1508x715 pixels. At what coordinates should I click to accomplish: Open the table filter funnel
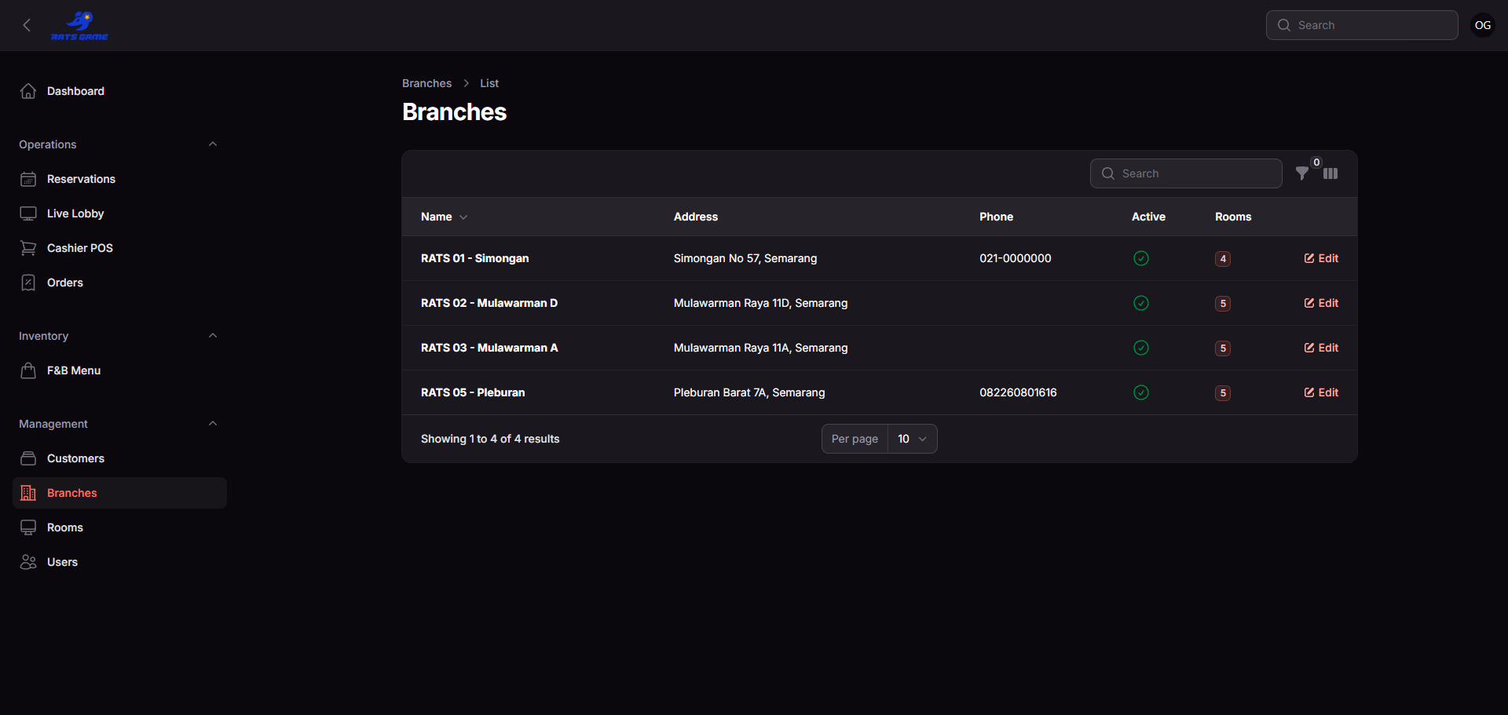tap(1302, 173)
